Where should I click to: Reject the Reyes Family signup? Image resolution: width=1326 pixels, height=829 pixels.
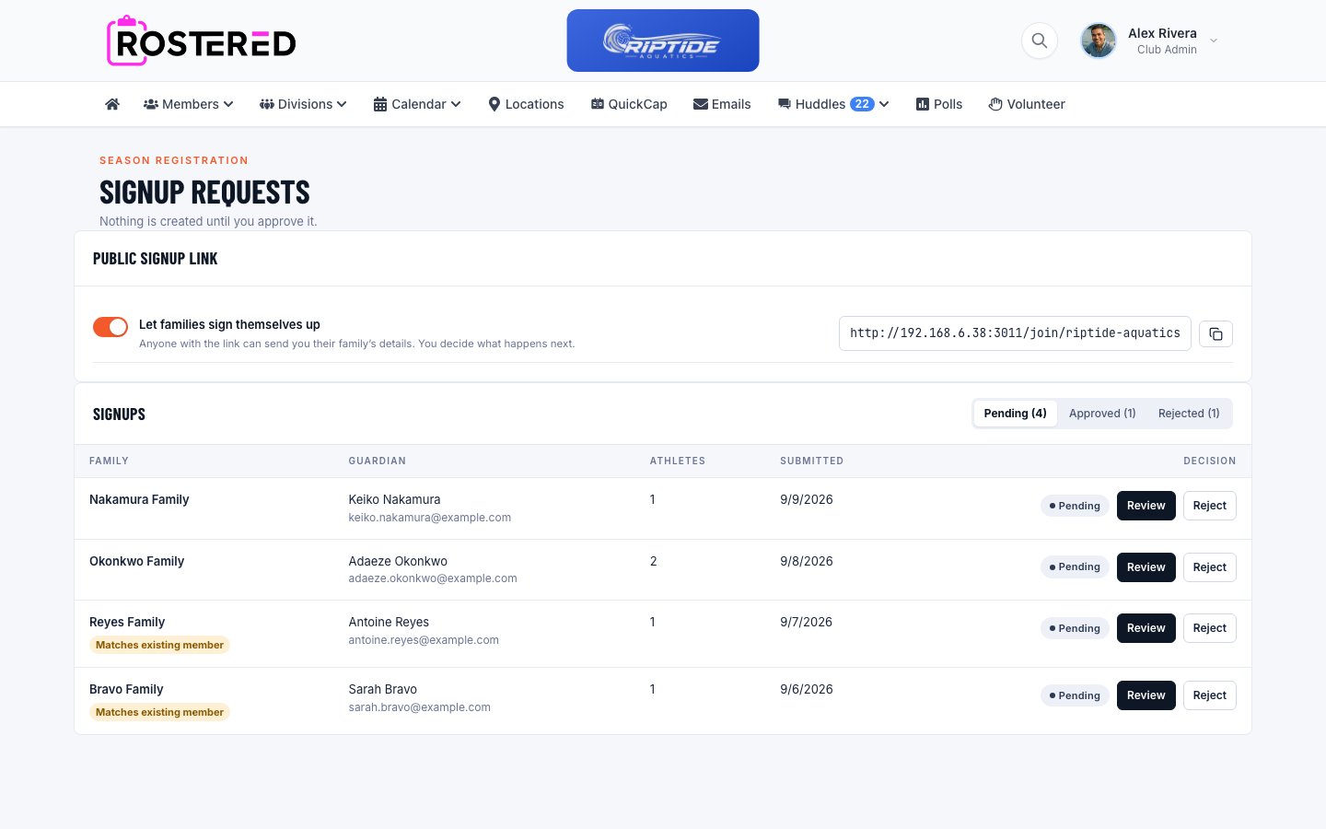(1210, 628)
